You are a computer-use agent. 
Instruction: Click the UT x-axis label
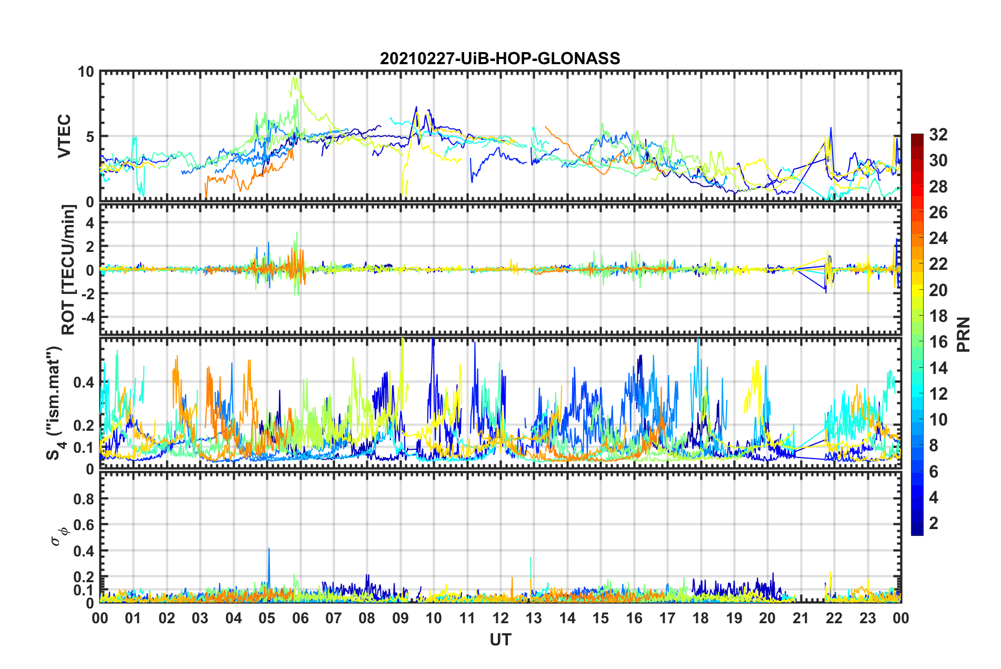coord(500,640)
